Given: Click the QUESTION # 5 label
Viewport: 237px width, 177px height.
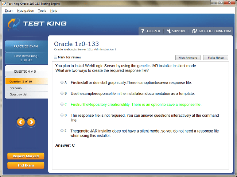Looking at the screenshot, I should (25, 72).
